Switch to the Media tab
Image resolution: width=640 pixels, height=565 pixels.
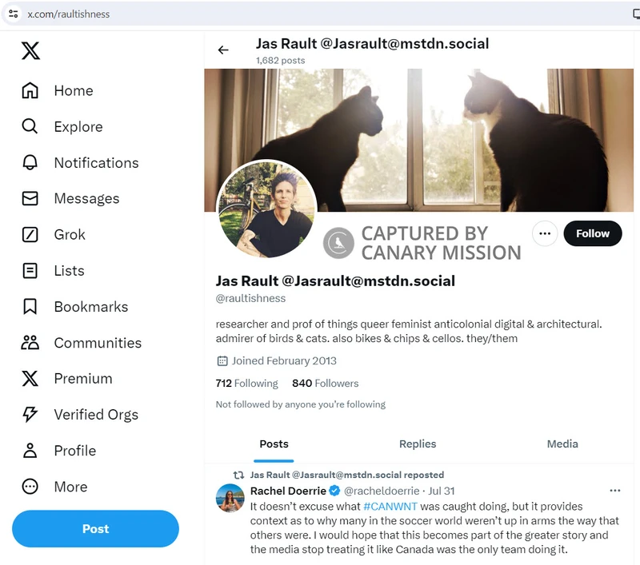coord(562,444)
